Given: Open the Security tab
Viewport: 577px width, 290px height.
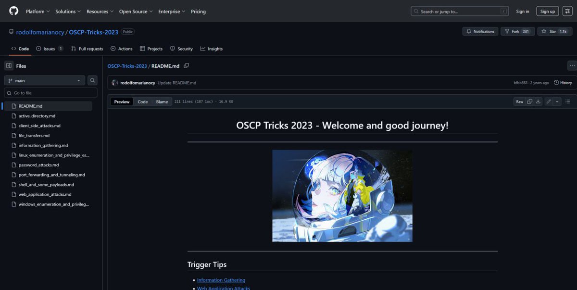Looking at the screenshot, I should 181,49.
